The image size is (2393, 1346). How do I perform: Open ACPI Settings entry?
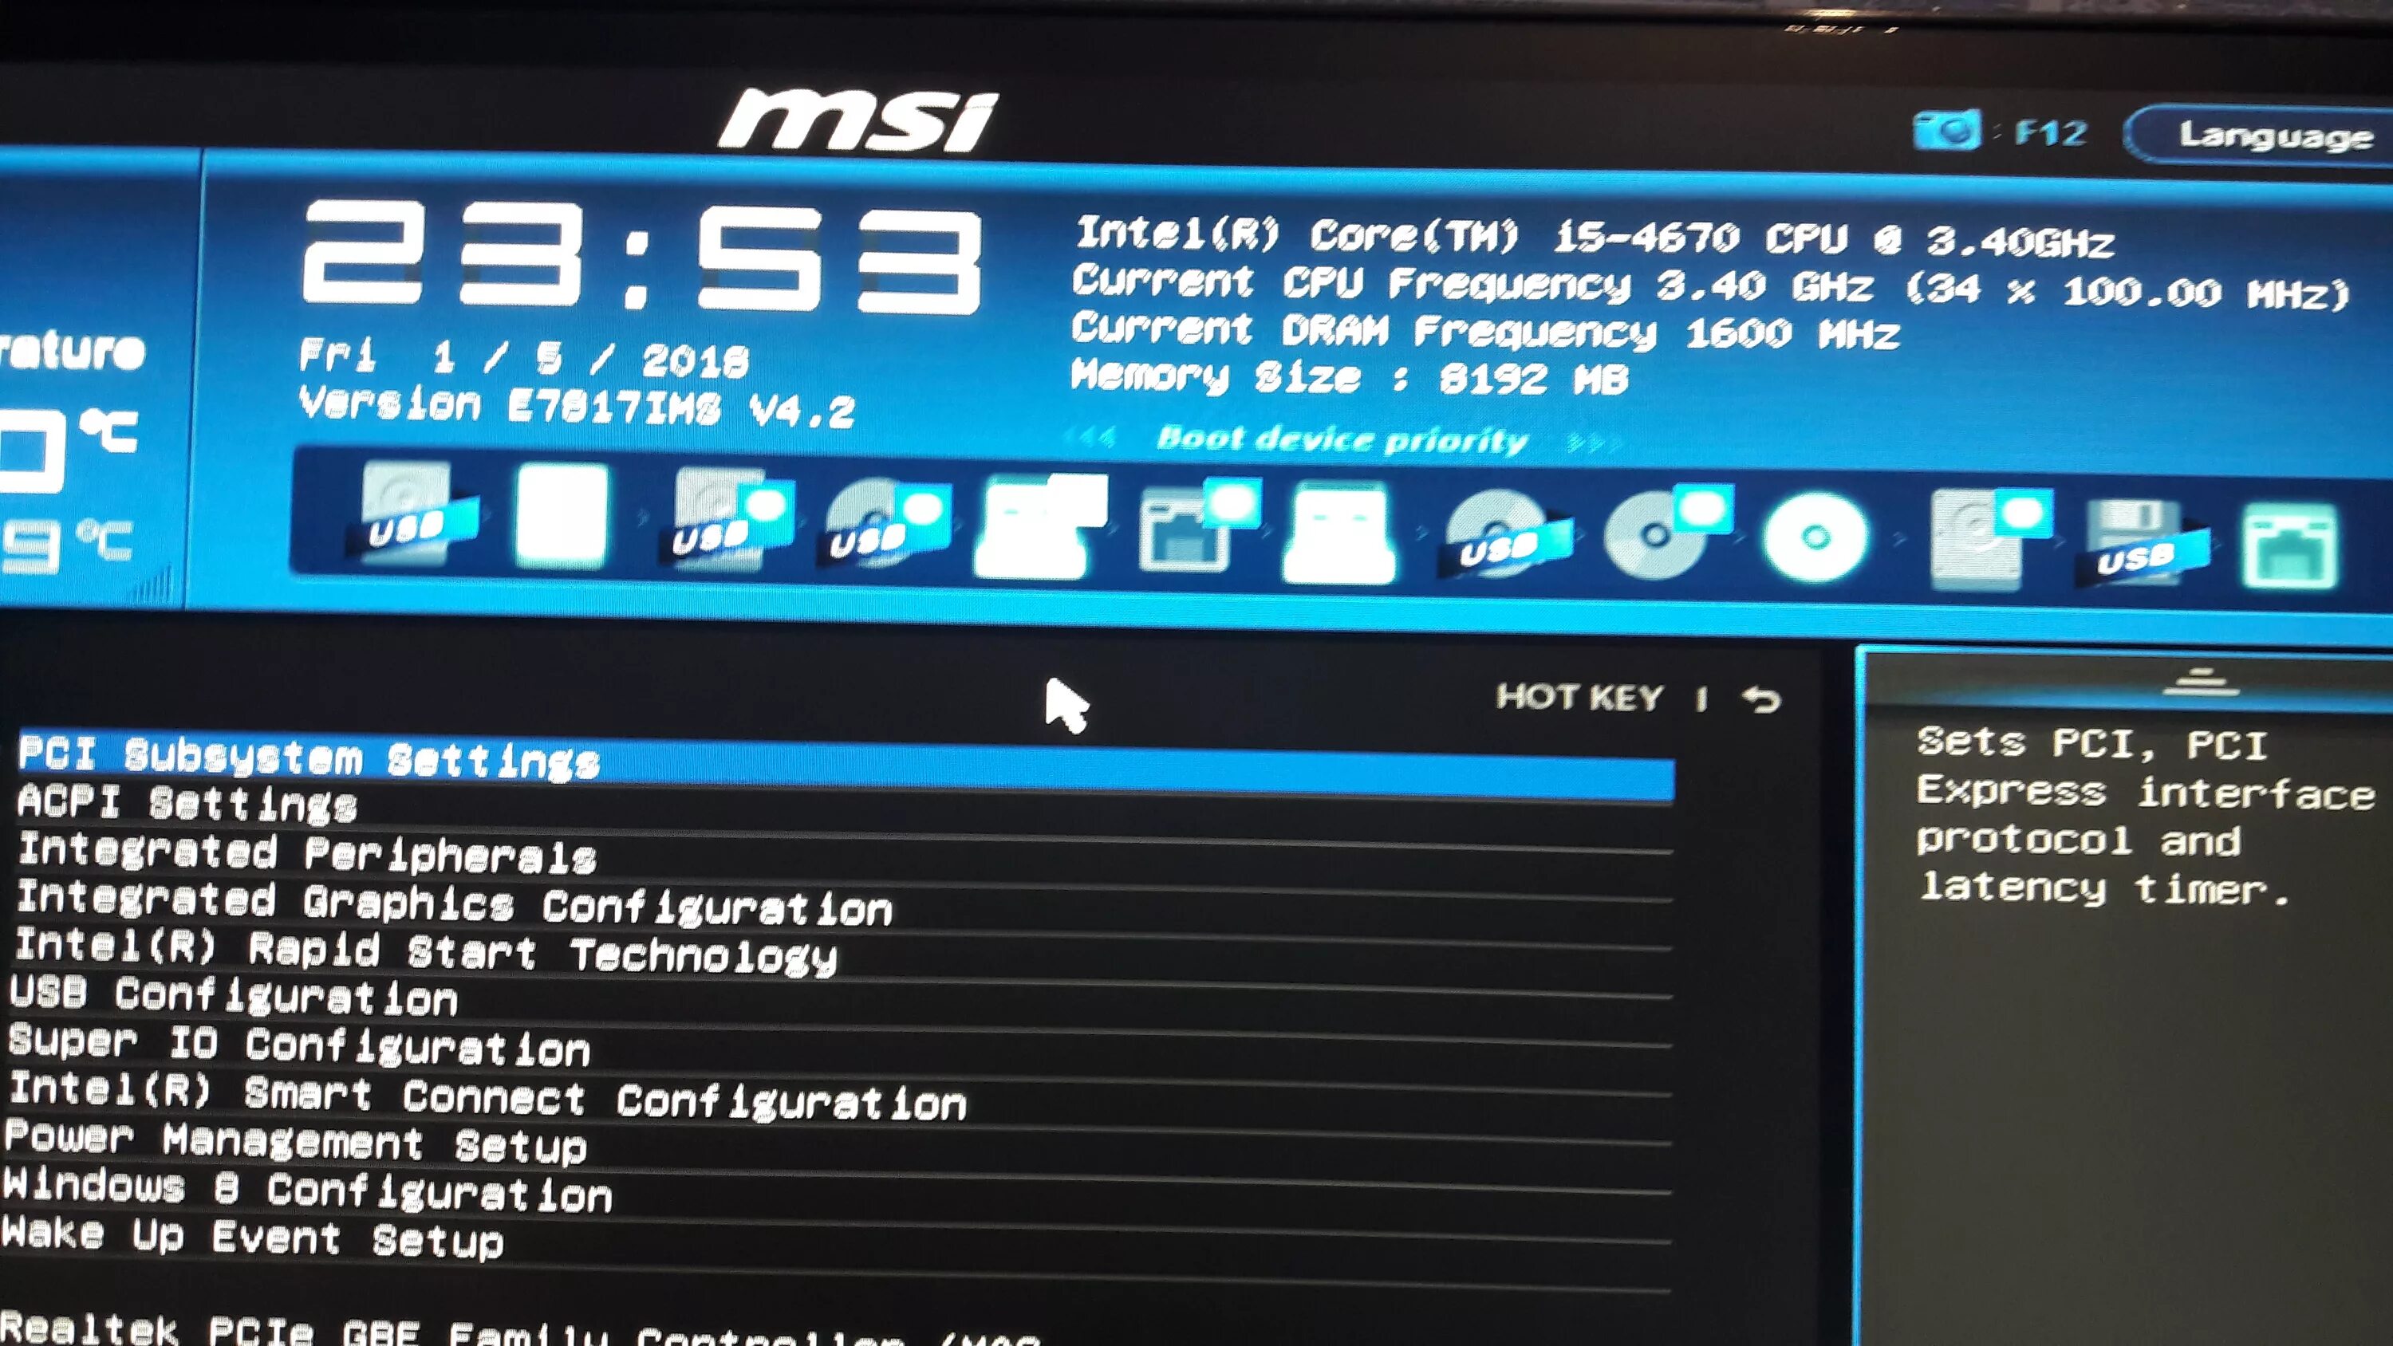[x=187, y=804]
